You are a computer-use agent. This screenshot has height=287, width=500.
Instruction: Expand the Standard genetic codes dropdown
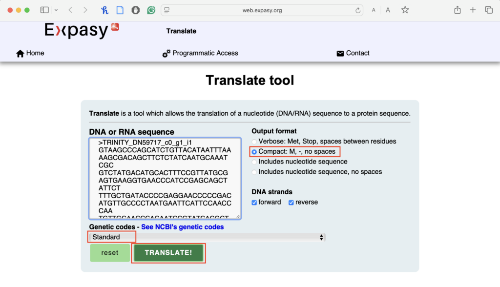click(207, 237)
